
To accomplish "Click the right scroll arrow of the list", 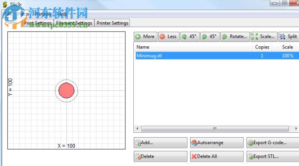I will [296, 128].
